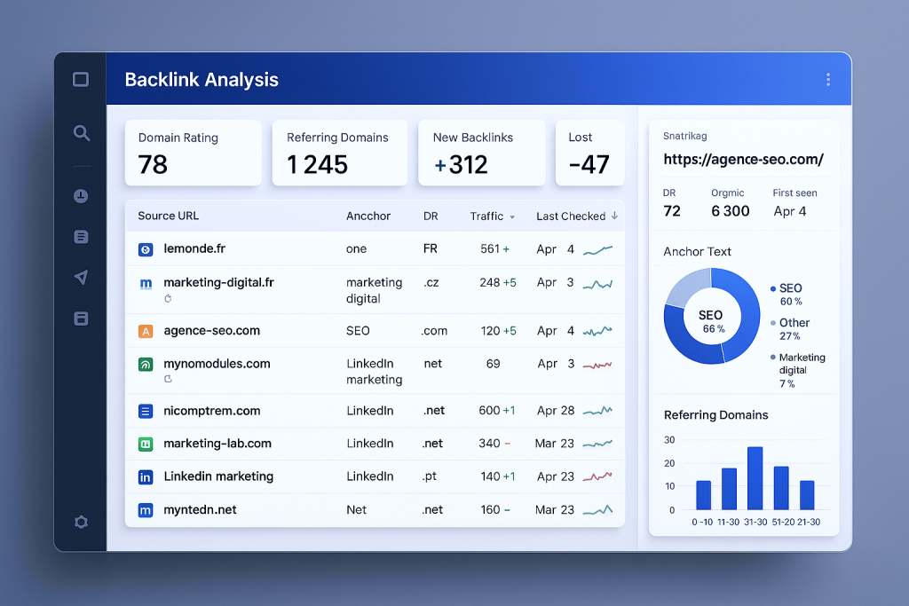The width and height of the screenshot is (909, 606).
Task: Select the reports list icon in the sidebar
Action: [x=81, y=236]
